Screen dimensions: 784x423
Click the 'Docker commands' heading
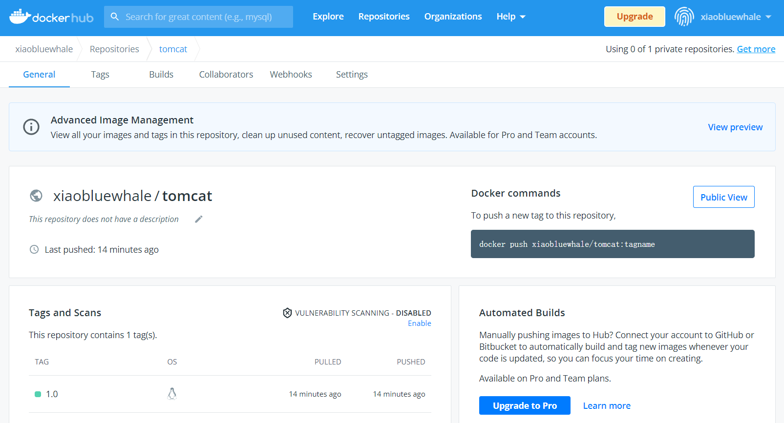(515, 193)
